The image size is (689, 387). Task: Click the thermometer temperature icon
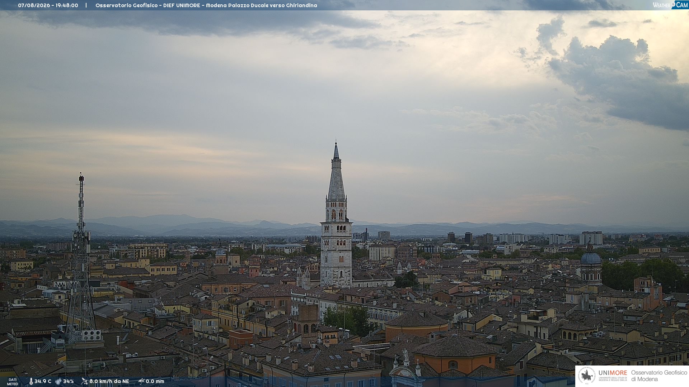tap(31, 381)
